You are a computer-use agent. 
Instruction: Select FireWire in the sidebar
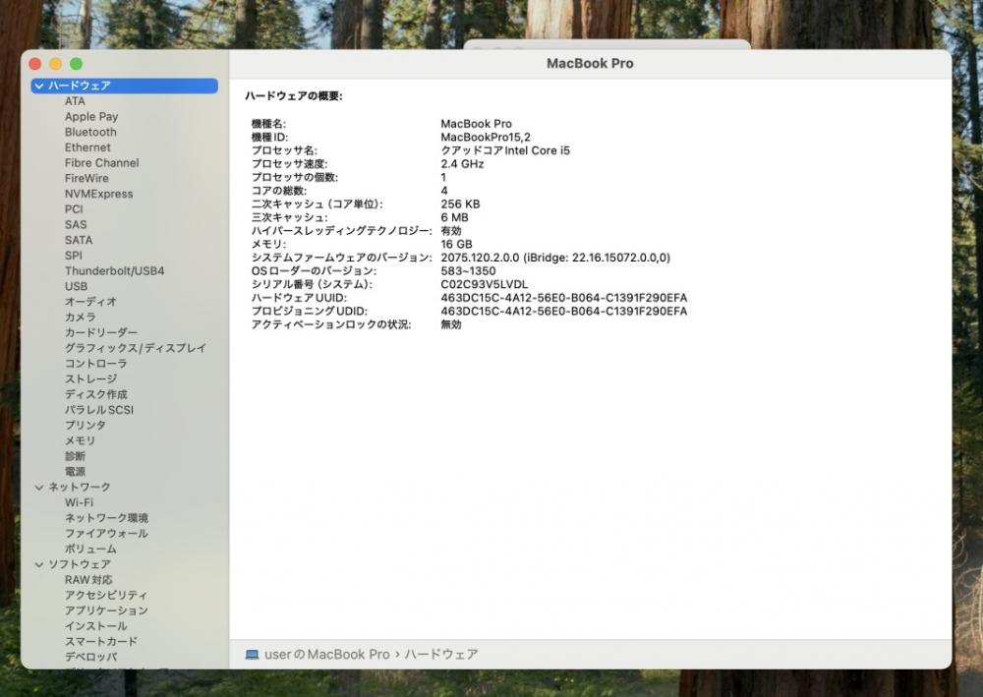pos(87,179)
